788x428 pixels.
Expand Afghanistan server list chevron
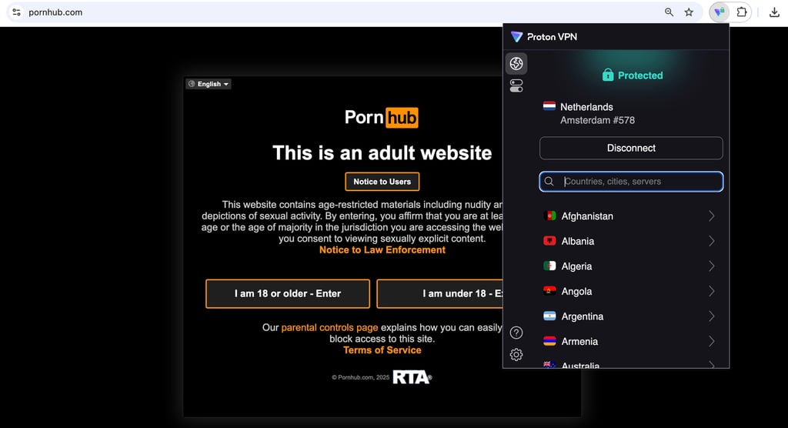[712, 216]
